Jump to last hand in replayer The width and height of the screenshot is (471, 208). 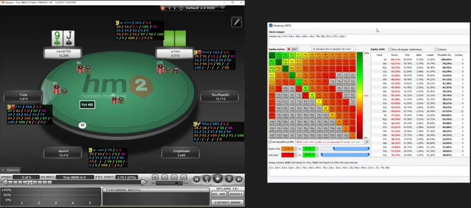coord(239,179)
